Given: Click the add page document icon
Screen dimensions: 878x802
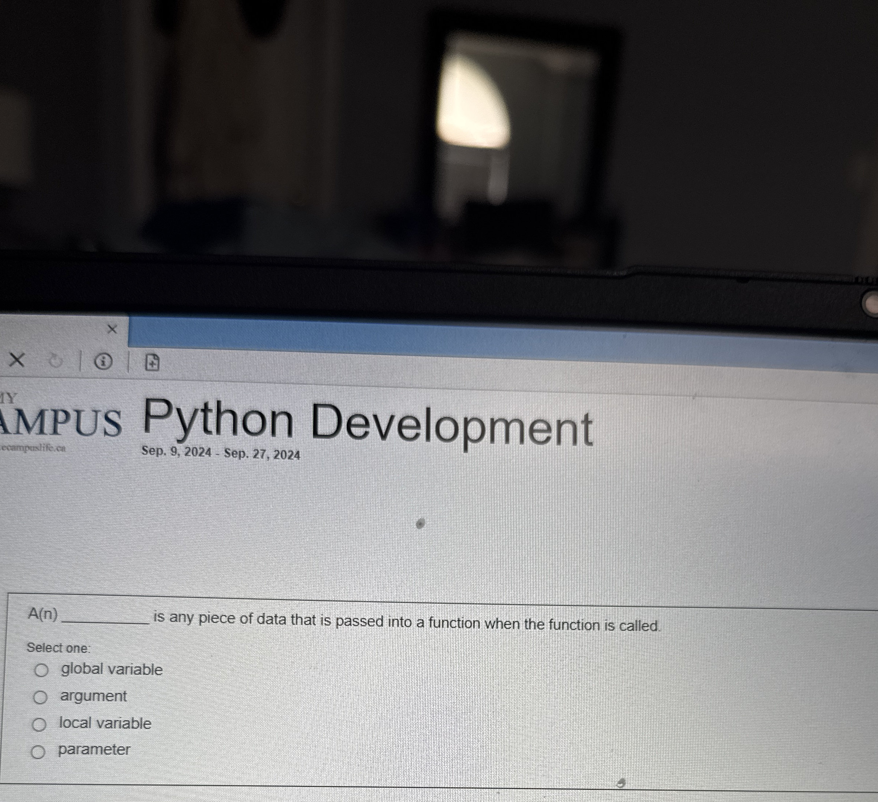Looking at the screenshot, I should pos(152,362).
